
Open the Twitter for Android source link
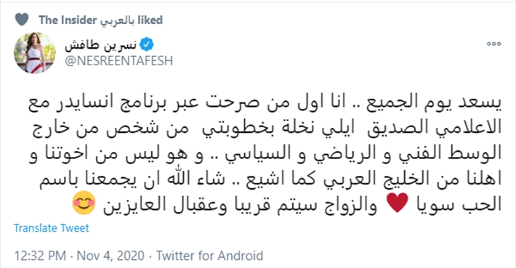click(209, 256)
